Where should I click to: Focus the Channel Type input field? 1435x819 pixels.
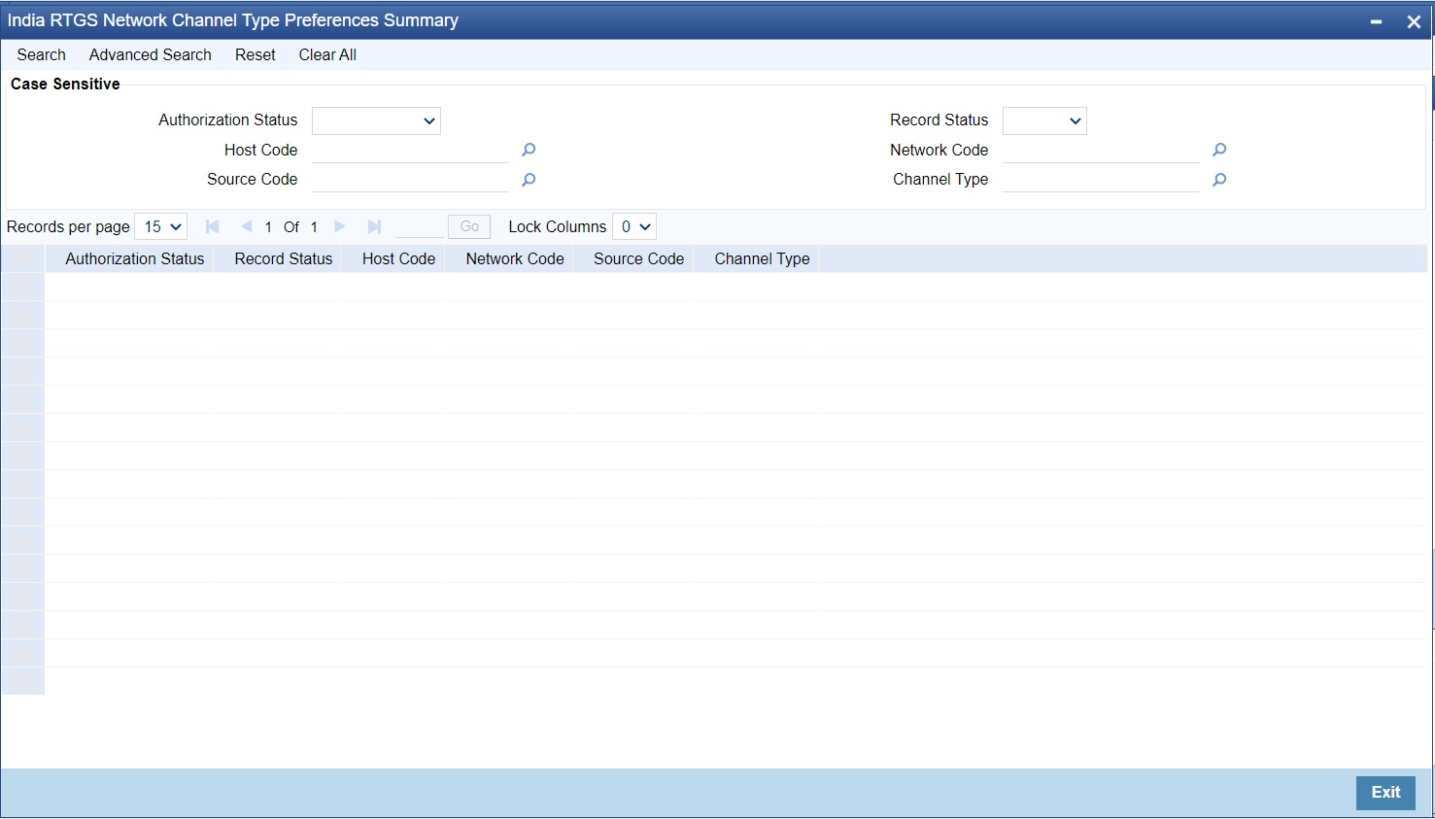pyautogui.click(x=1101, y=180)
